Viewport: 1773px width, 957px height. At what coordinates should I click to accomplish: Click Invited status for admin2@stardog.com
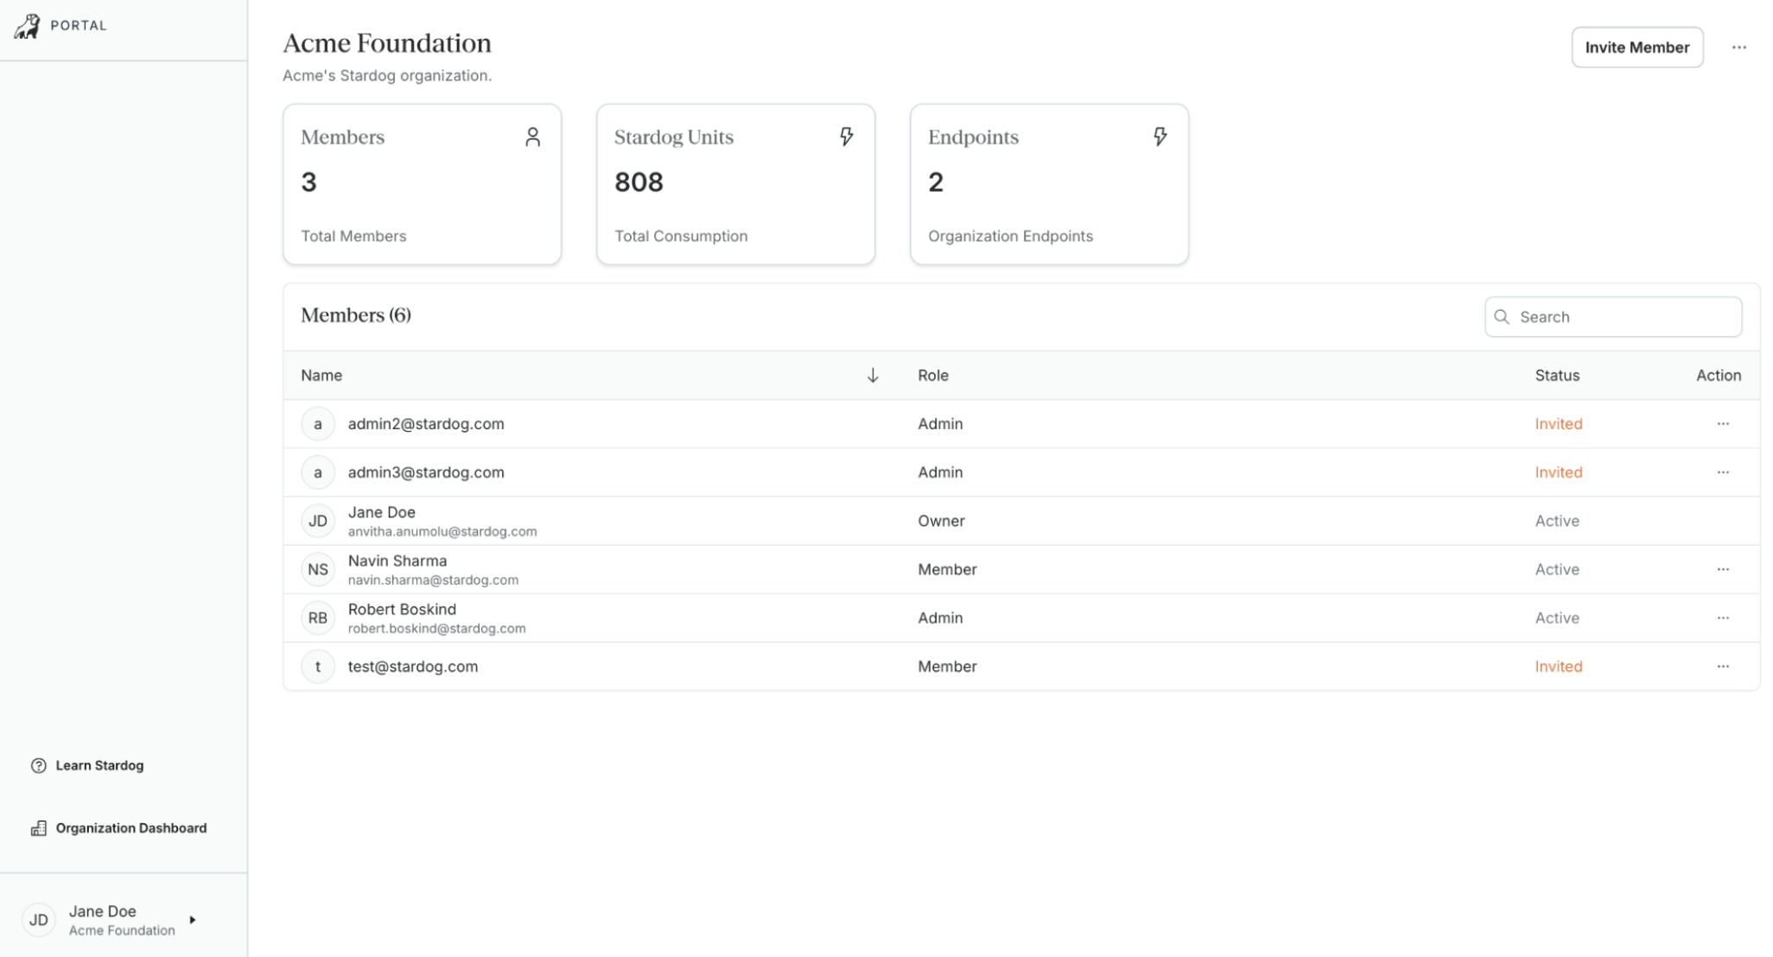[1559, 424]
